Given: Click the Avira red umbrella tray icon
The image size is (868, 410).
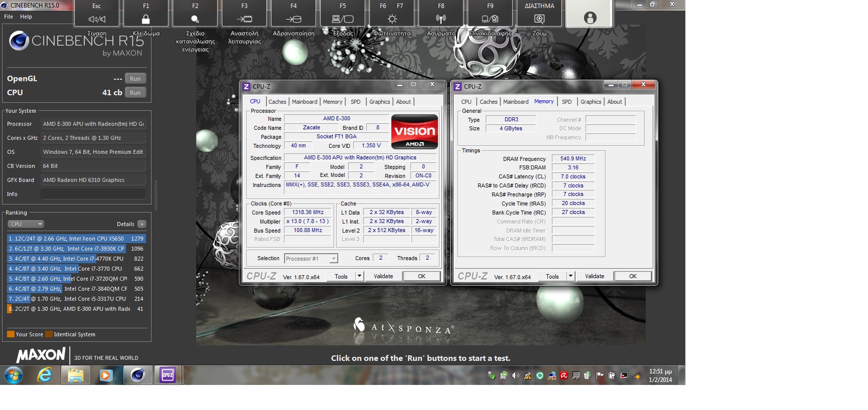Looking at the screenshot, I should pyautogui.click(x=564, y=375).
